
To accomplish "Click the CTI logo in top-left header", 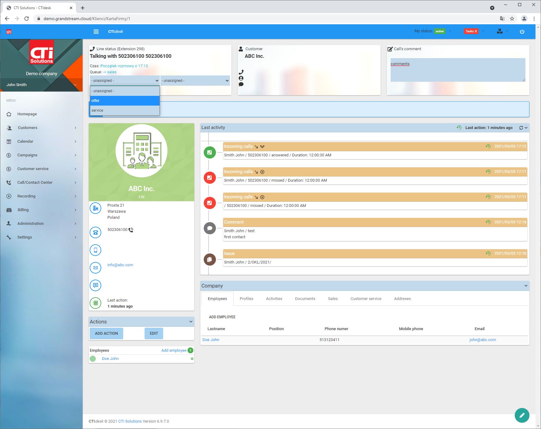I will [x=9, y=32].
